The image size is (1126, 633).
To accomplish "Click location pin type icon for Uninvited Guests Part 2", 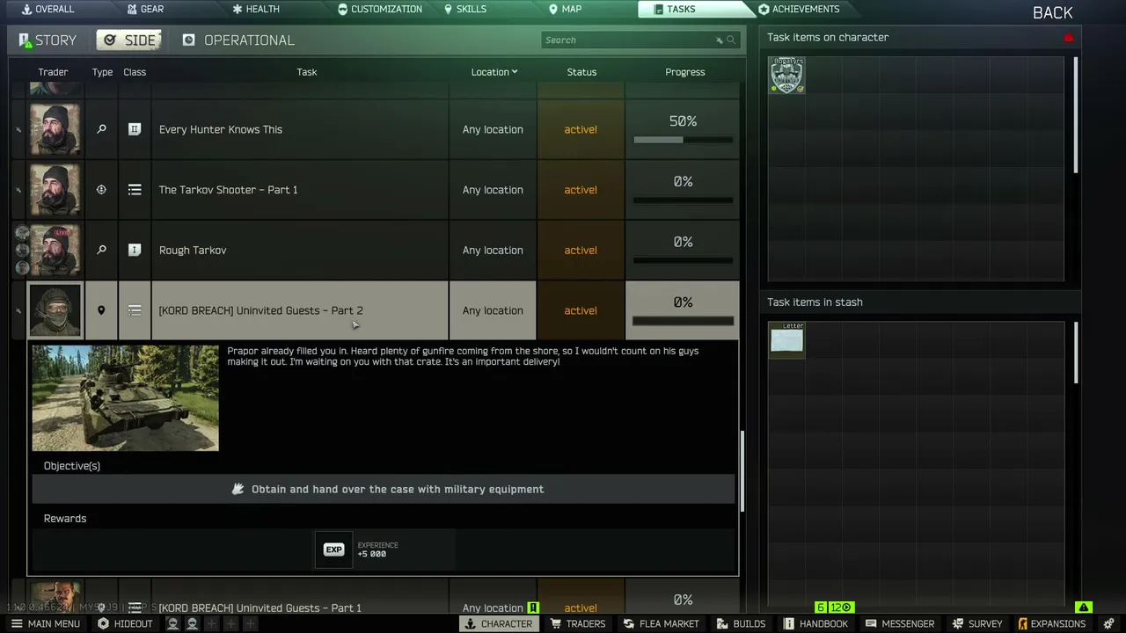I will 101,310.
